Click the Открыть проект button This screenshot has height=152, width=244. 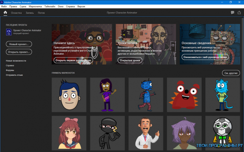pos(19,52)
